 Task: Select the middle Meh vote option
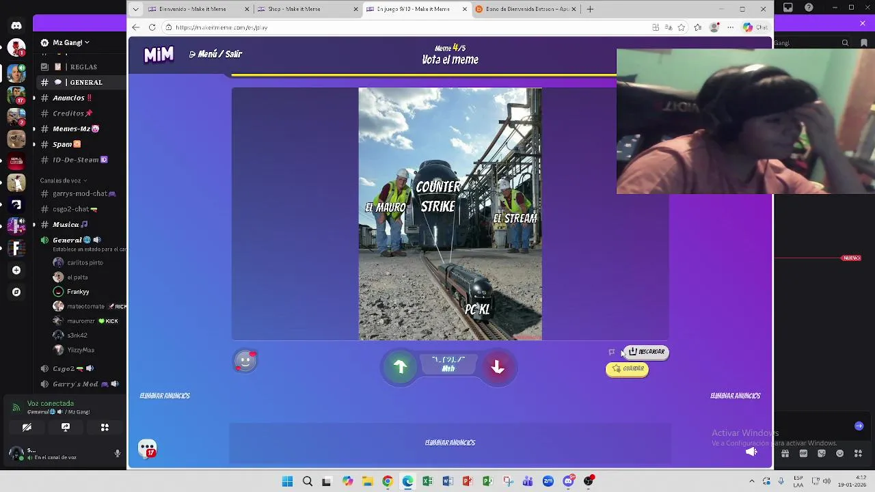point(448,364)
